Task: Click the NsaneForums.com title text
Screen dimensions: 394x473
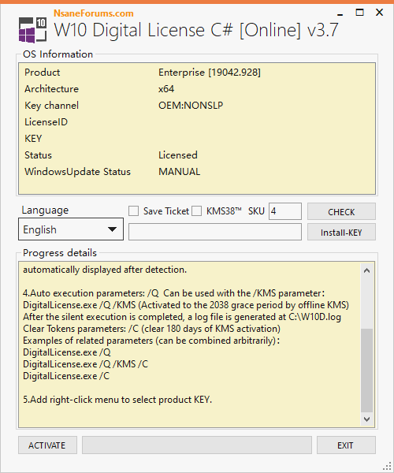Action: (94, 13)
